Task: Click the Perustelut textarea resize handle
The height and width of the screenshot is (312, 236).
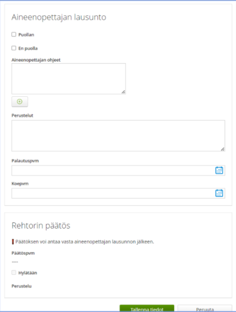Action: pos(222,149)
